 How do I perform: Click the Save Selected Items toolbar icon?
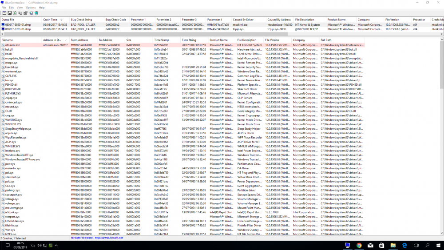(x=10, y=13)
